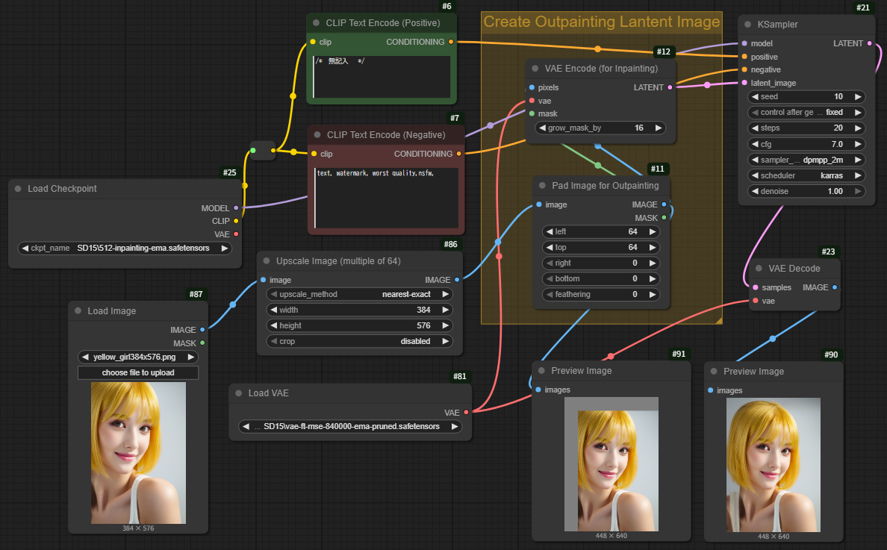Click the Load Checkpoint MODEL output port

pos(236,209)
